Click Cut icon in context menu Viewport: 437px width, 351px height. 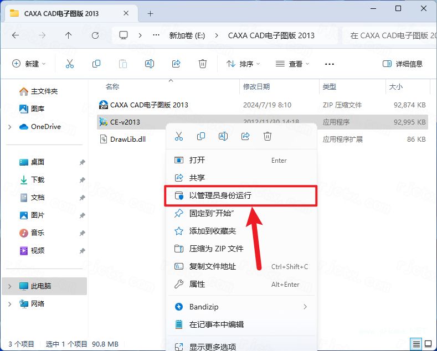(x=179, y=136)
